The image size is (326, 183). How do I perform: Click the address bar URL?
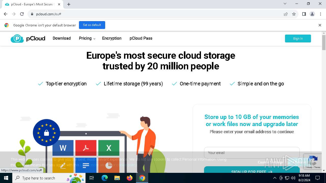tap(49, 14)
